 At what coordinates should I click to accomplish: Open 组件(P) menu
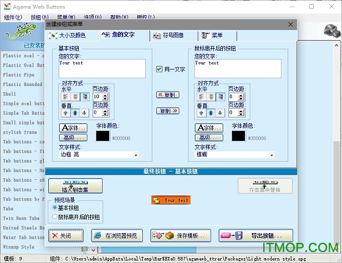(13, 17)
